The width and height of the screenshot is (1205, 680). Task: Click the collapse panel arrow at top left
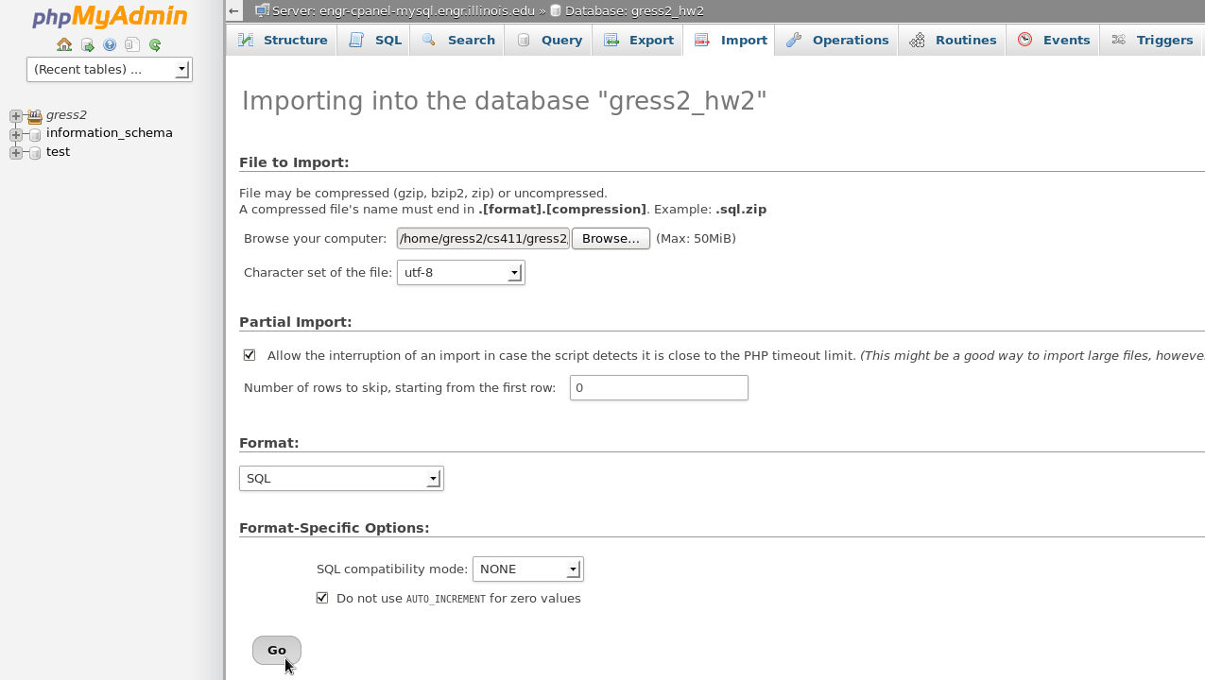[x=234, y=11]
